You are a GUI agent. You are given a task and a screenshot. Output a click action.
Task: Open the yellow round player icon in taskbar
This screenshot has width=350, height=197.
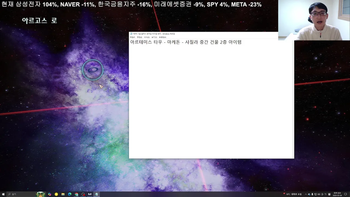click(x=56, y=194)
